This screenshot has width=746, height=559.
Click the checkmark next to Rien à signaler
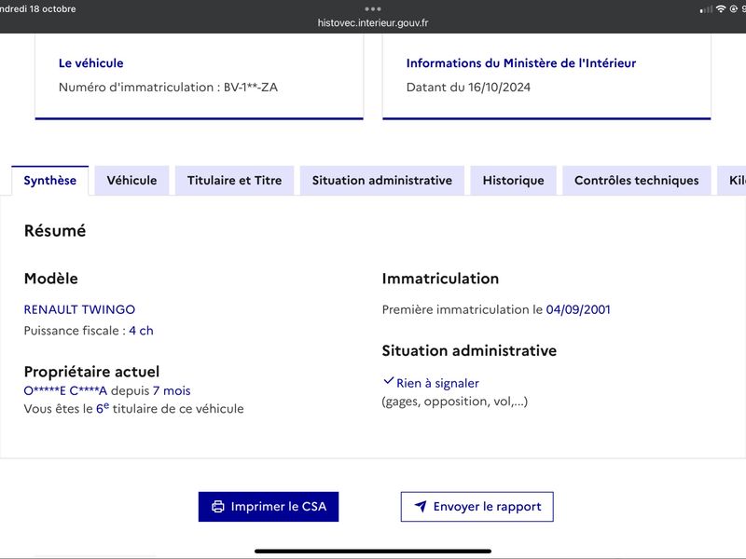click(x=388, y=381)
